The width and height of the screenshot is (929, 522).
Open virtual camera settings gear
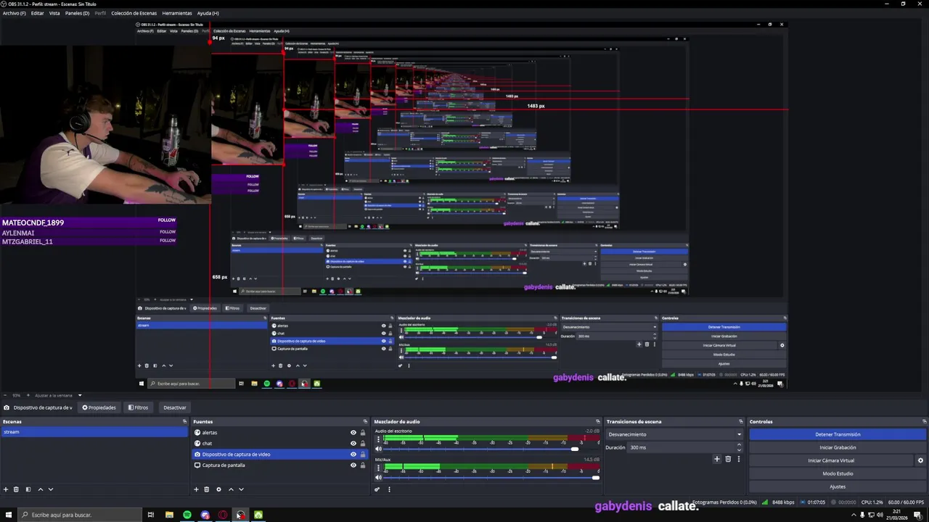click(920, 460)
